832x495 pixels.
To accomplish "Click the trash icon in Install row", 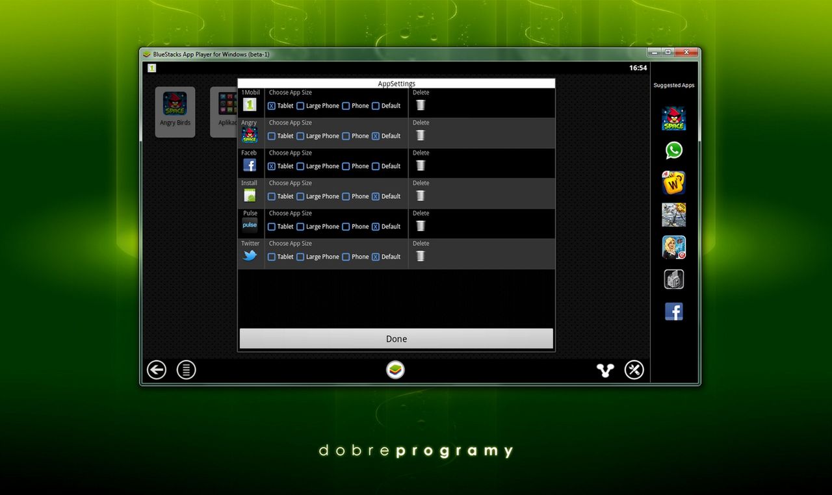I will tap(421, 196).
